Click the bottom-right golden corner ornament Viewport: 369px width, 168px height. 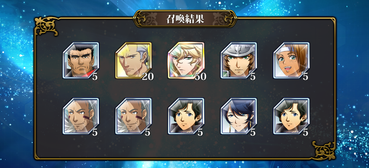323,150
